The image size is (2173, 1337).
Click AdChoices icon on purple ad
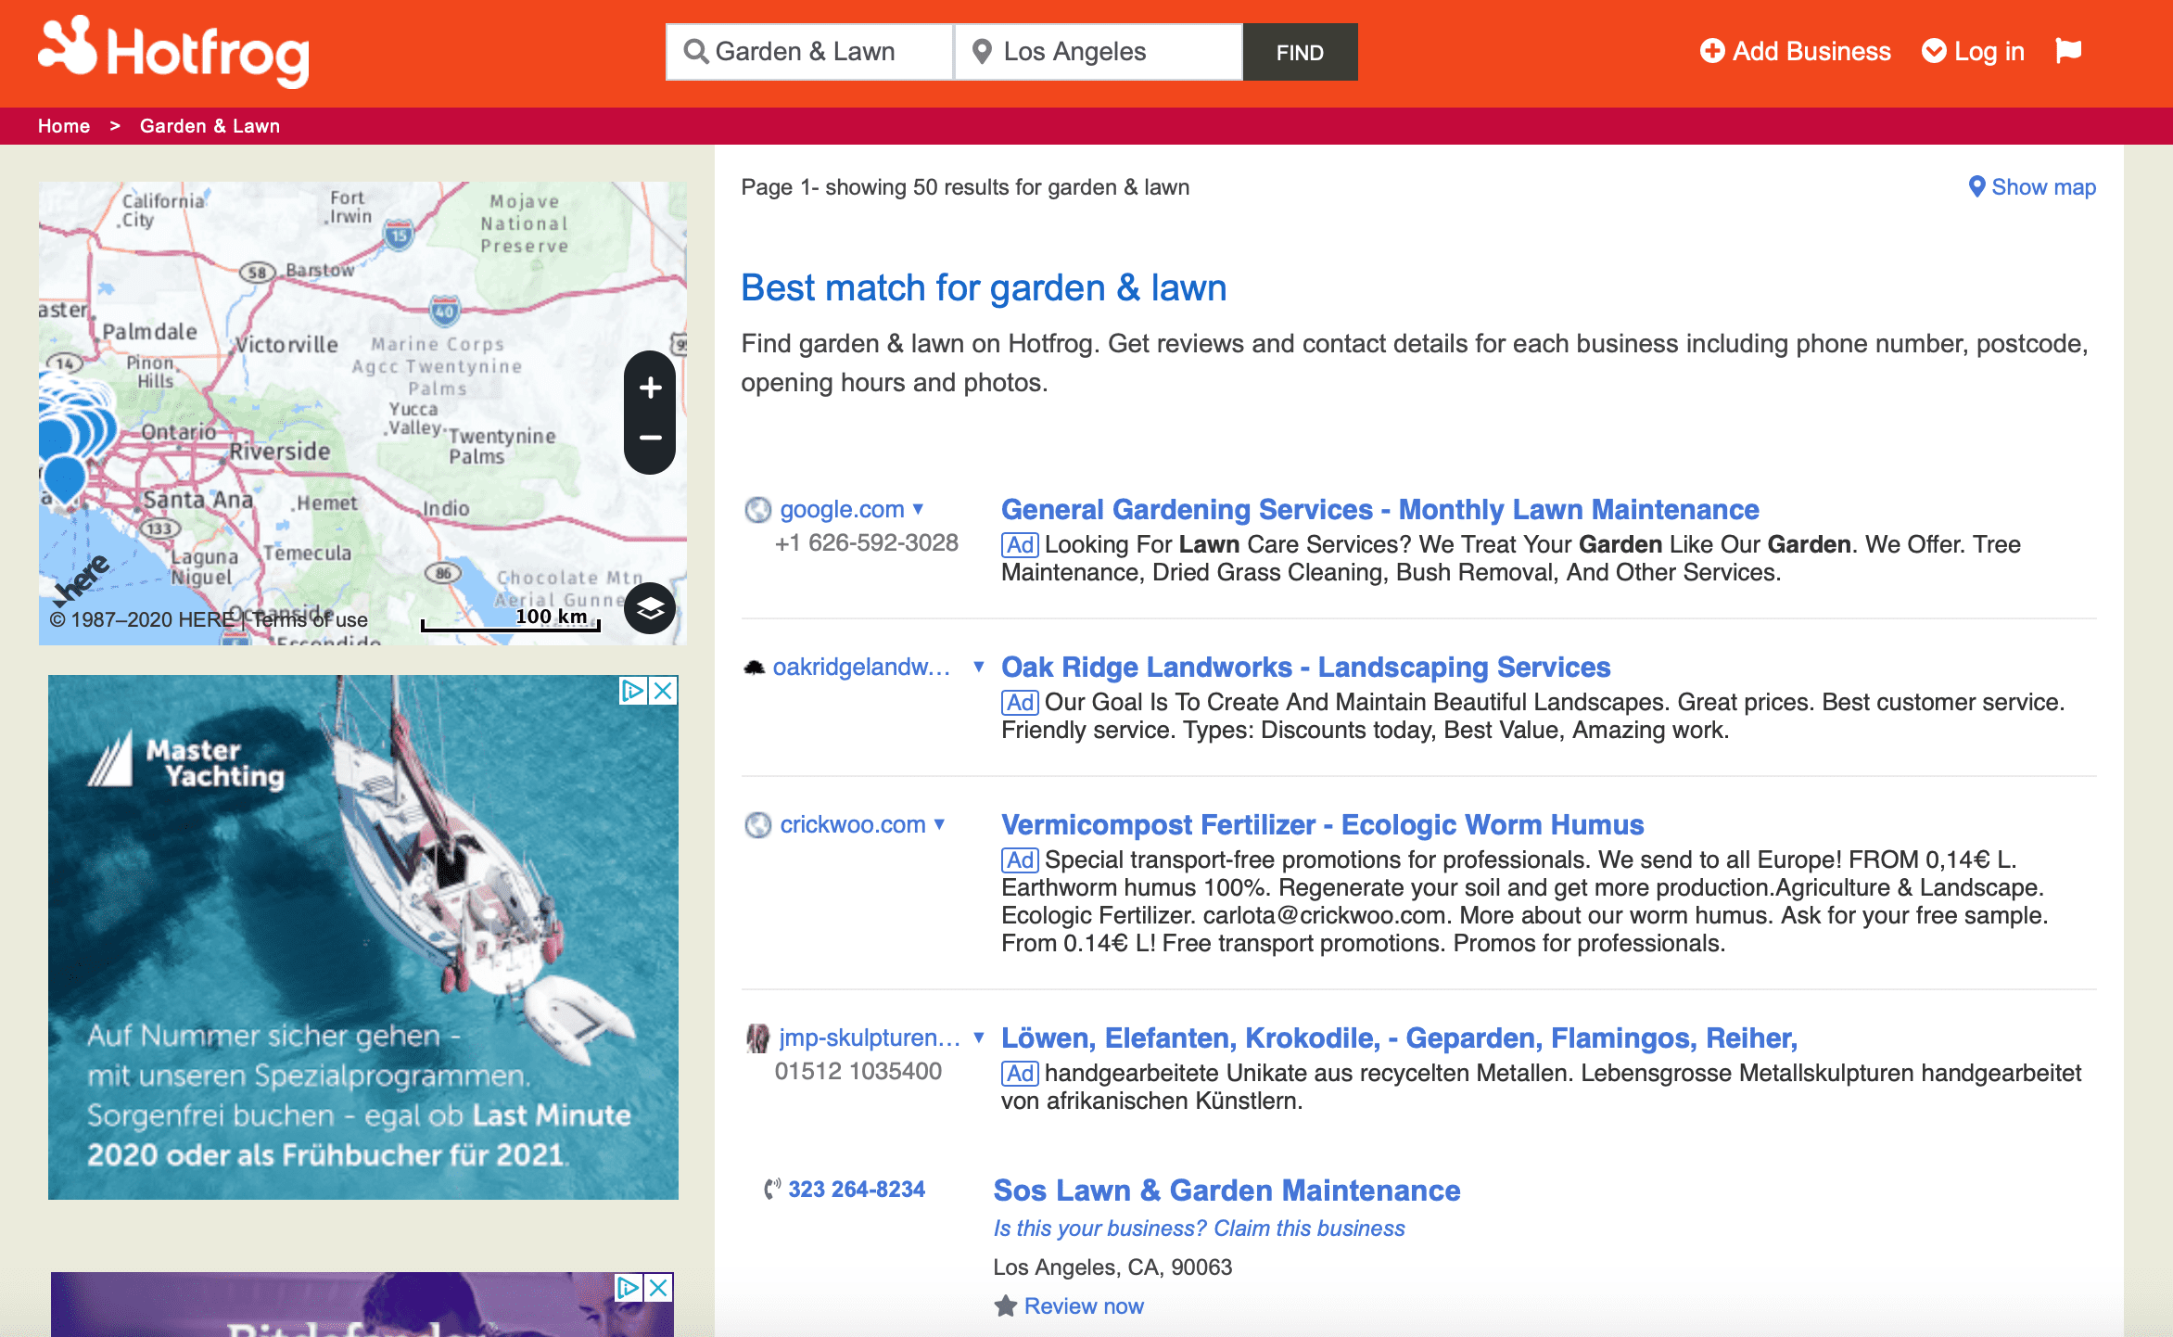click(629, 1288)
